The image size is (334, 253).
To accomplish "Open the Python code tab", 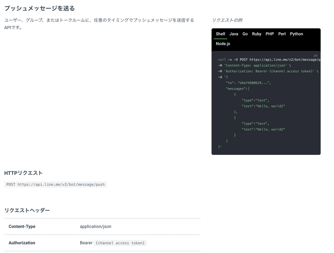I will click(x=296, y=34).
